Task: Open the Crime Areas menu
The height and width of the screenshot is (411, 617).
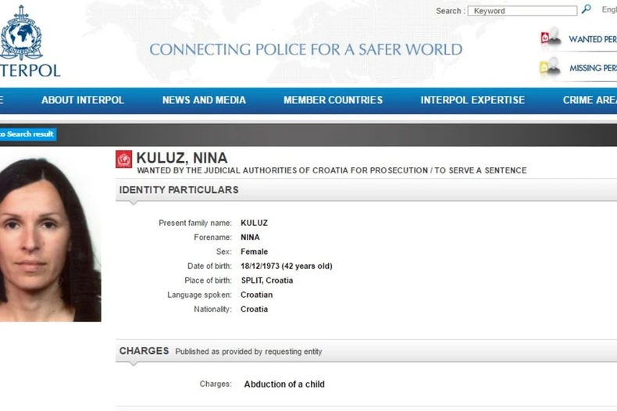Action: click(590, 100)
